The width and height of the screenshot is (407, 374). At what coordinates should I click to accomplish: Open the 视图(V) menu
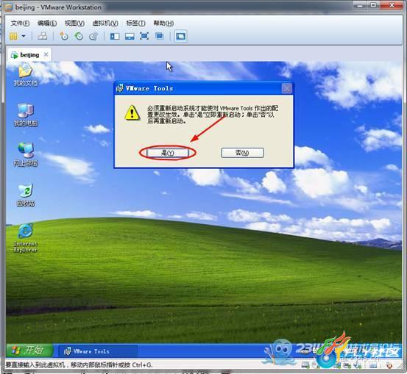pyautogui.click(x=74, y=24)
